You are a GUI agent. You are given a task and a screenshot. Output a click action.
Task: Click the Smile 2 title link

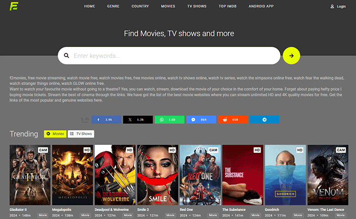click(x=143, y=210)
